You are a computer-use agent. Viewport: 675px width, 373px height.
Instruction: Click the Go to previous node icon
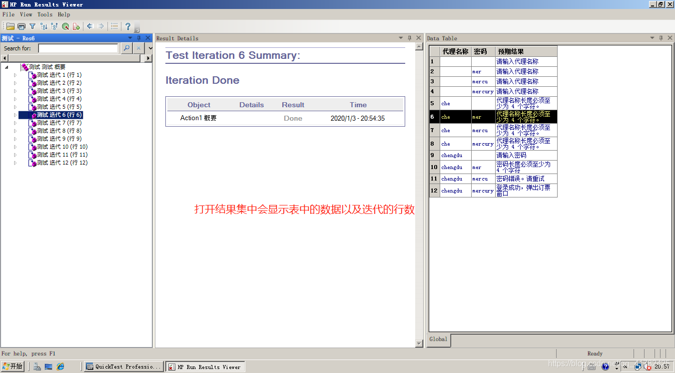click(54, 26)
